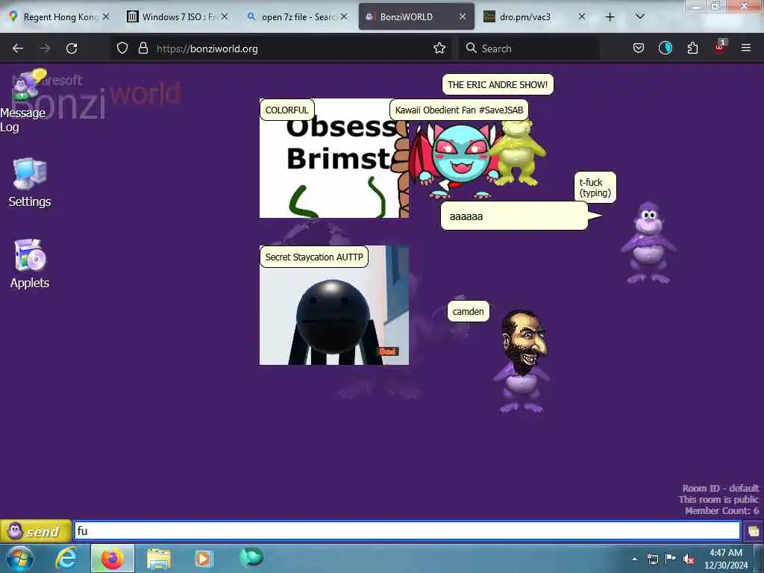Click the Member Count: 6 text

pyautogui.click(x=721, y=510)
